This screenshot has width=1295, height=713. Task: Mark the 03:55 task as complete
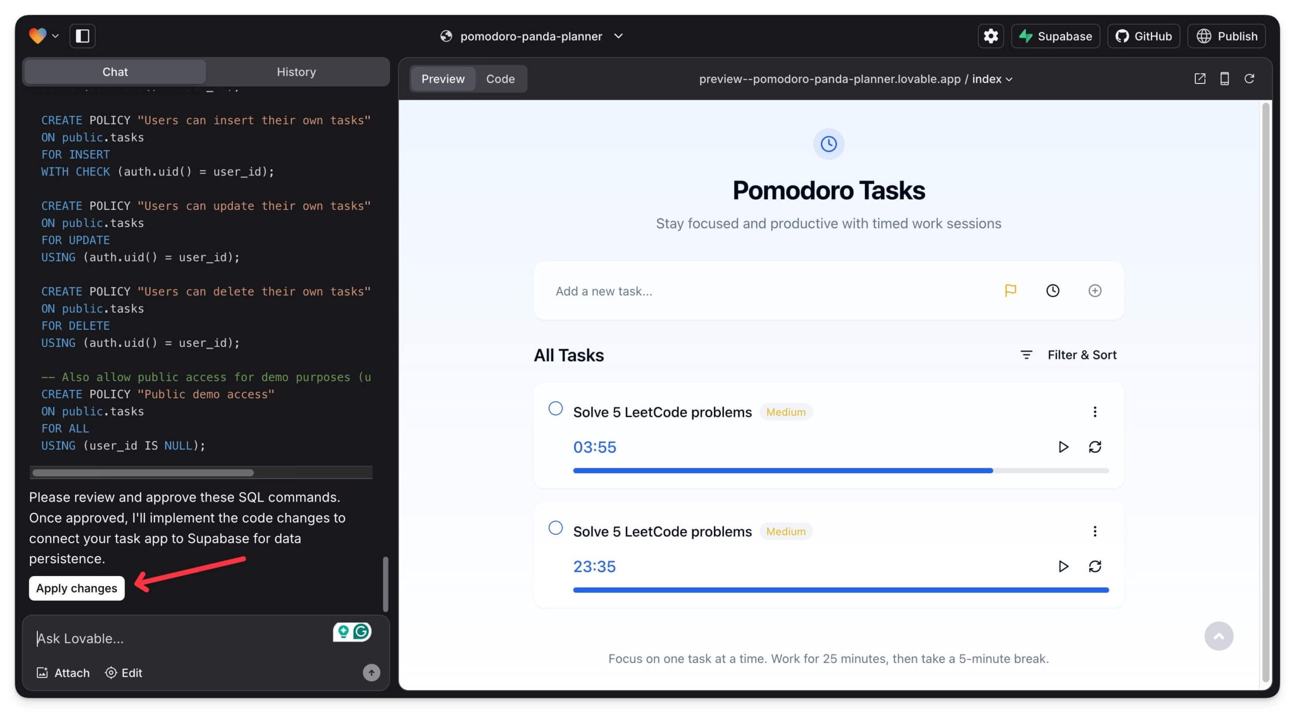[x=555, y=409]
